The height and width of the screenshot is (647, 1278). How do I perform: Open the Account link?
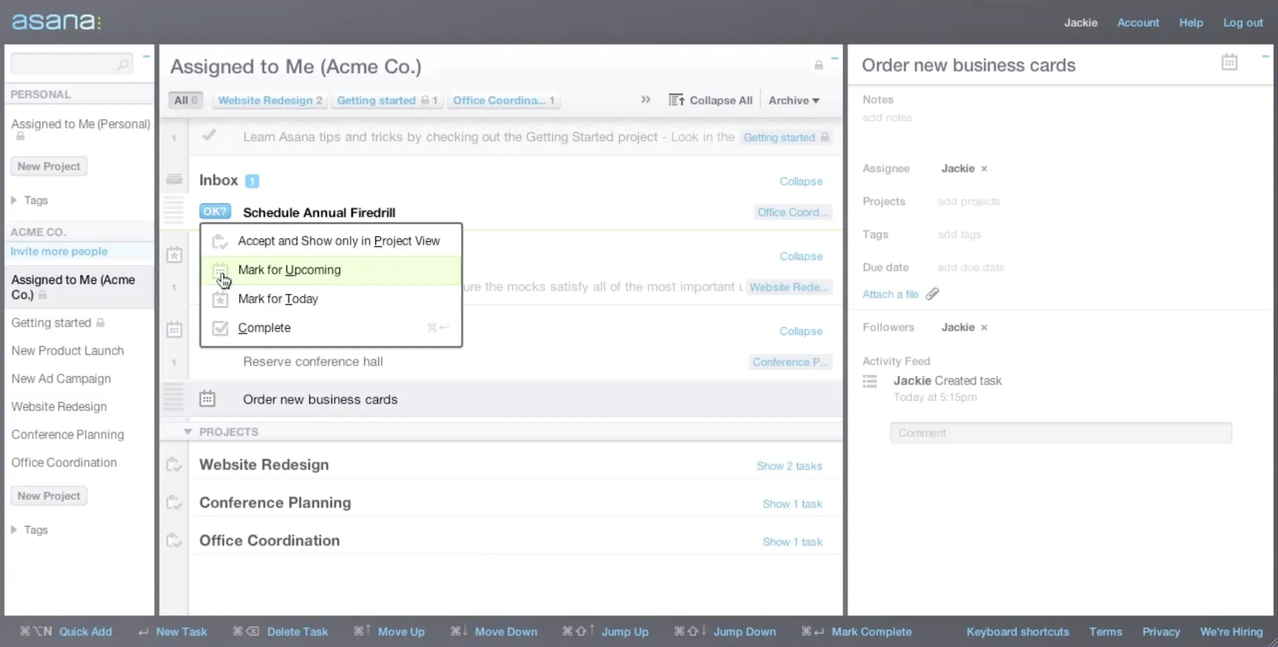[1138, 22]
